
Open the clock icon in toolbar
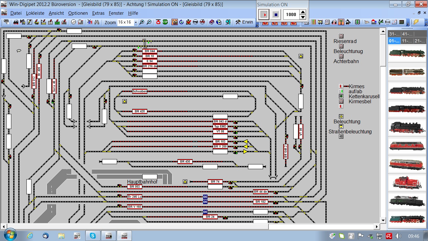[x=73, y=22]
